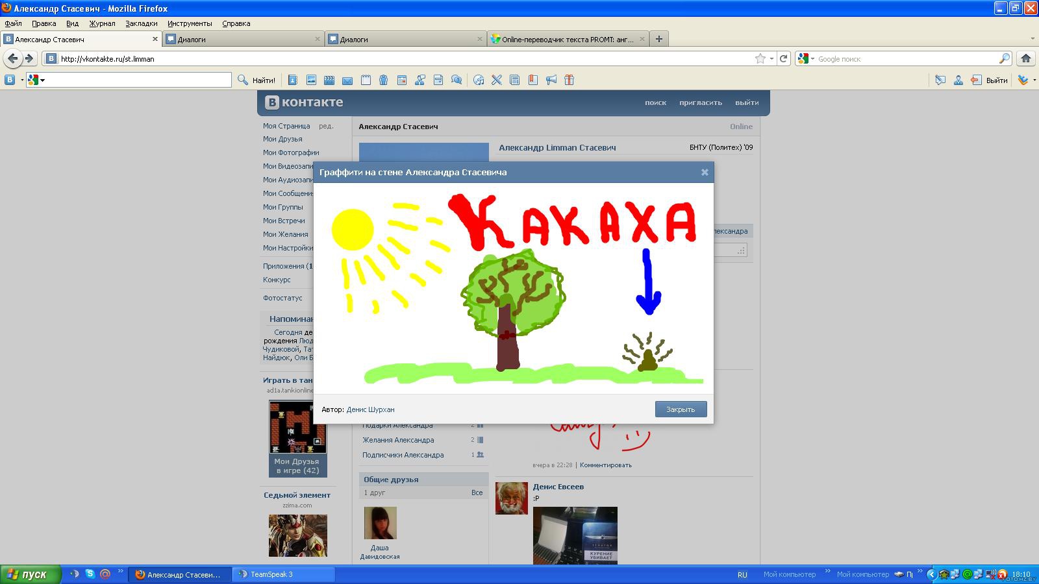Click the crossed tools settings icon
The width and height of the screenshot is (1039, 584).
pyautogui.click(x=497, y=80)
